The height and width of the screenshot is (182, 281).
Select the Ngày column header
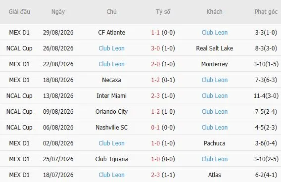click(x=58, y=12)
